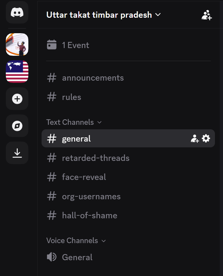Viewport: 223px width, 276px height.
Task: Click the speaker icon on the General voice channel
Action: coord(52,257)
